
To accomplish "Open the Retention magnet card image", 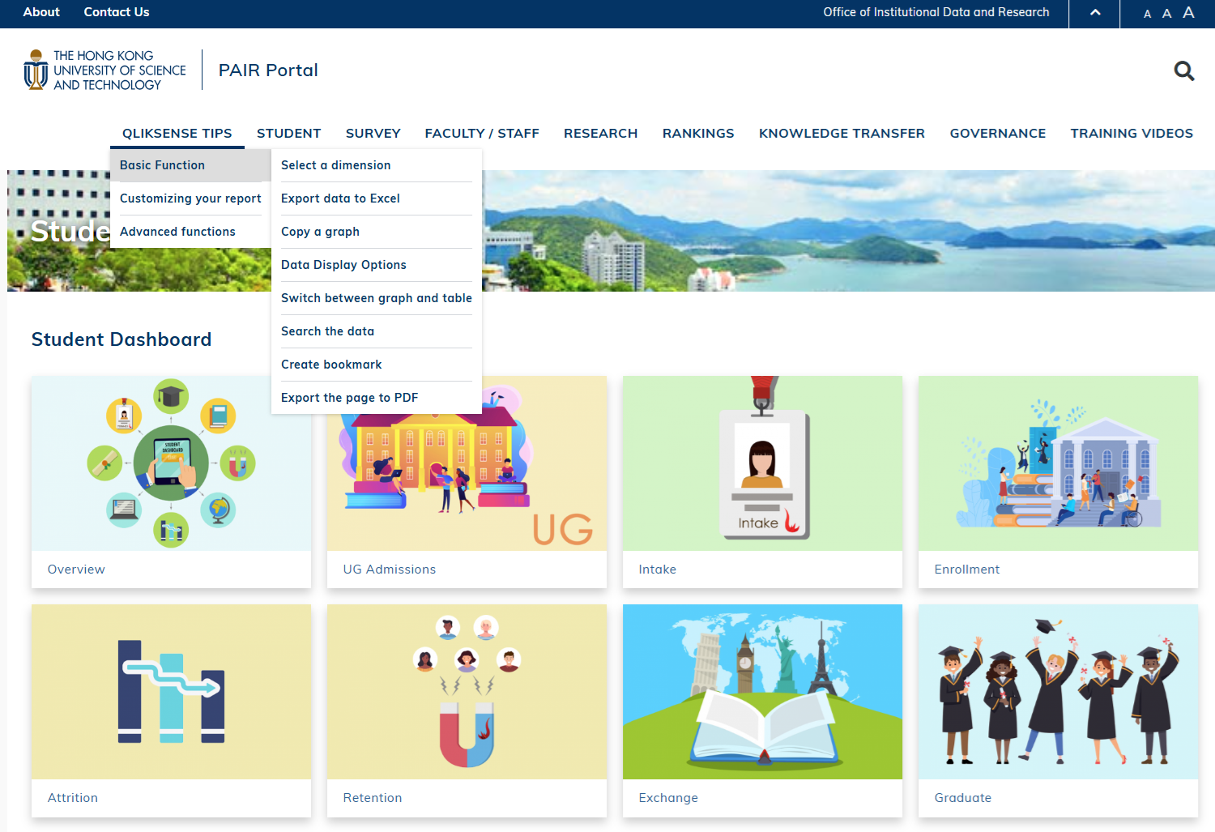I will tap(467, 692).
